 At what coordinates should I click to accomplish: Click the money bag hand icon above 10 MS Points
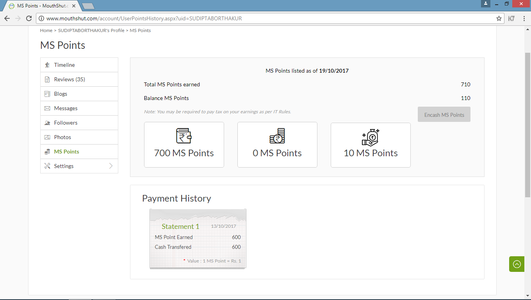pos(371,137)
